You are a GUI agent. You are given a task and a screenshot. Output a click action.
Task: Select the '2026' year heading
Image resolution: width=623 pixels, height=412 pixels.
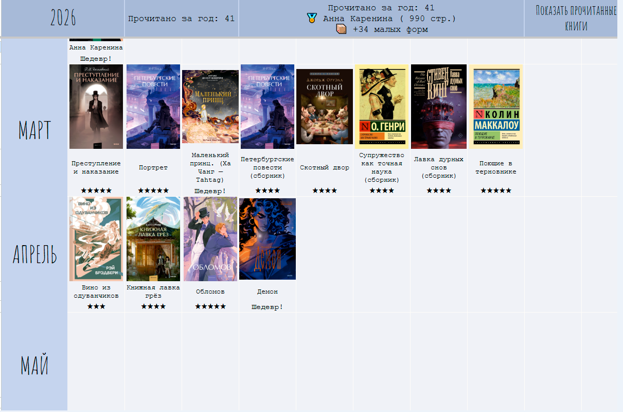[x=63, y=19]
